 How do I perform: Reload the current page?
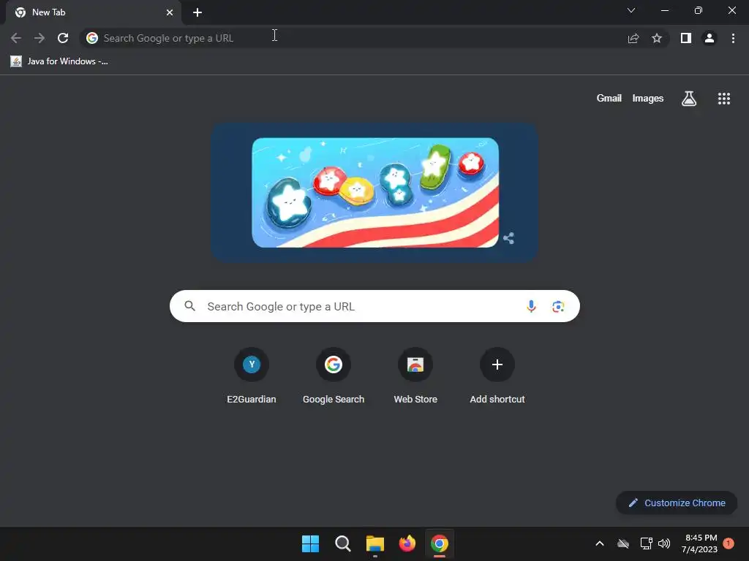tap(63, 38)
